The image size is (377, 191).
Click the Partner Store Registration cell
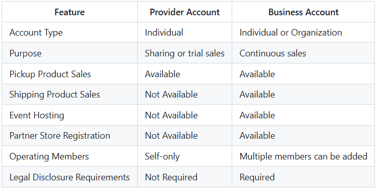point(70,135)
